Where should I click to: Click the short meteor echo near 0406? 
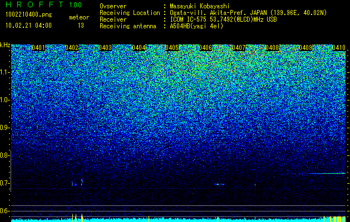[x=219, y=184]
